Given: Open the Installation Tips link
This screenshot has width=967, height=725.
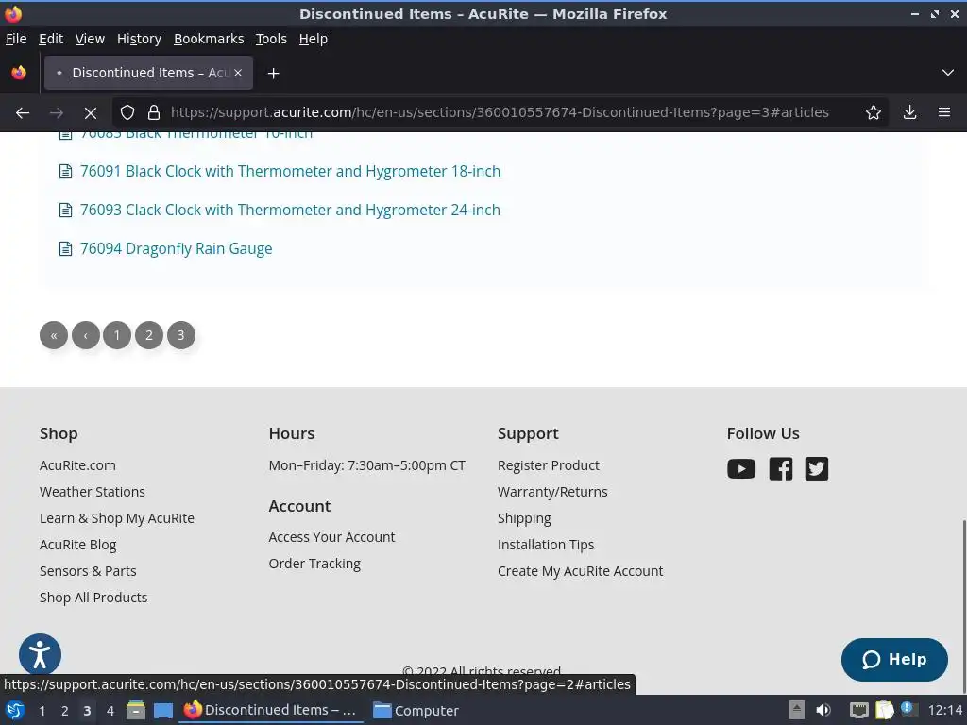Looking at the screenshot, I should (x=546, y=545).
